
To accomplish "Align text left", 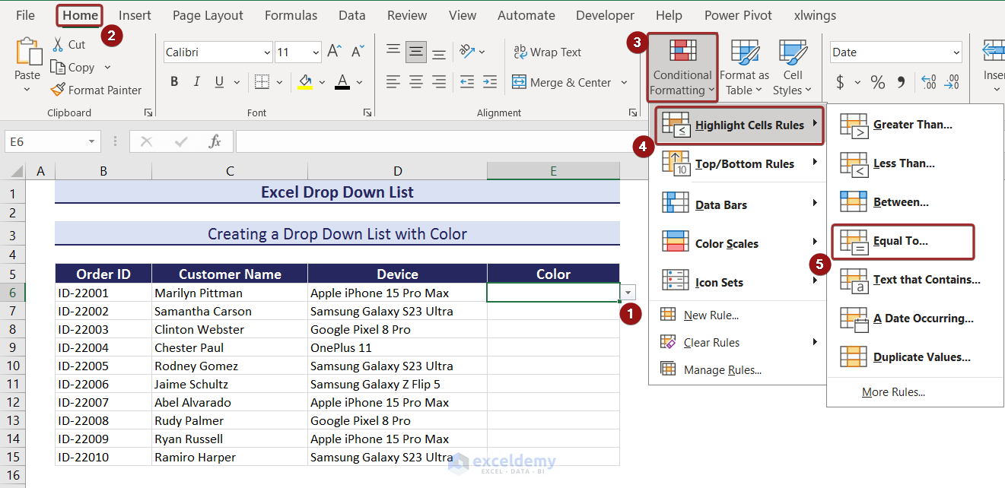I will [393, 82].
